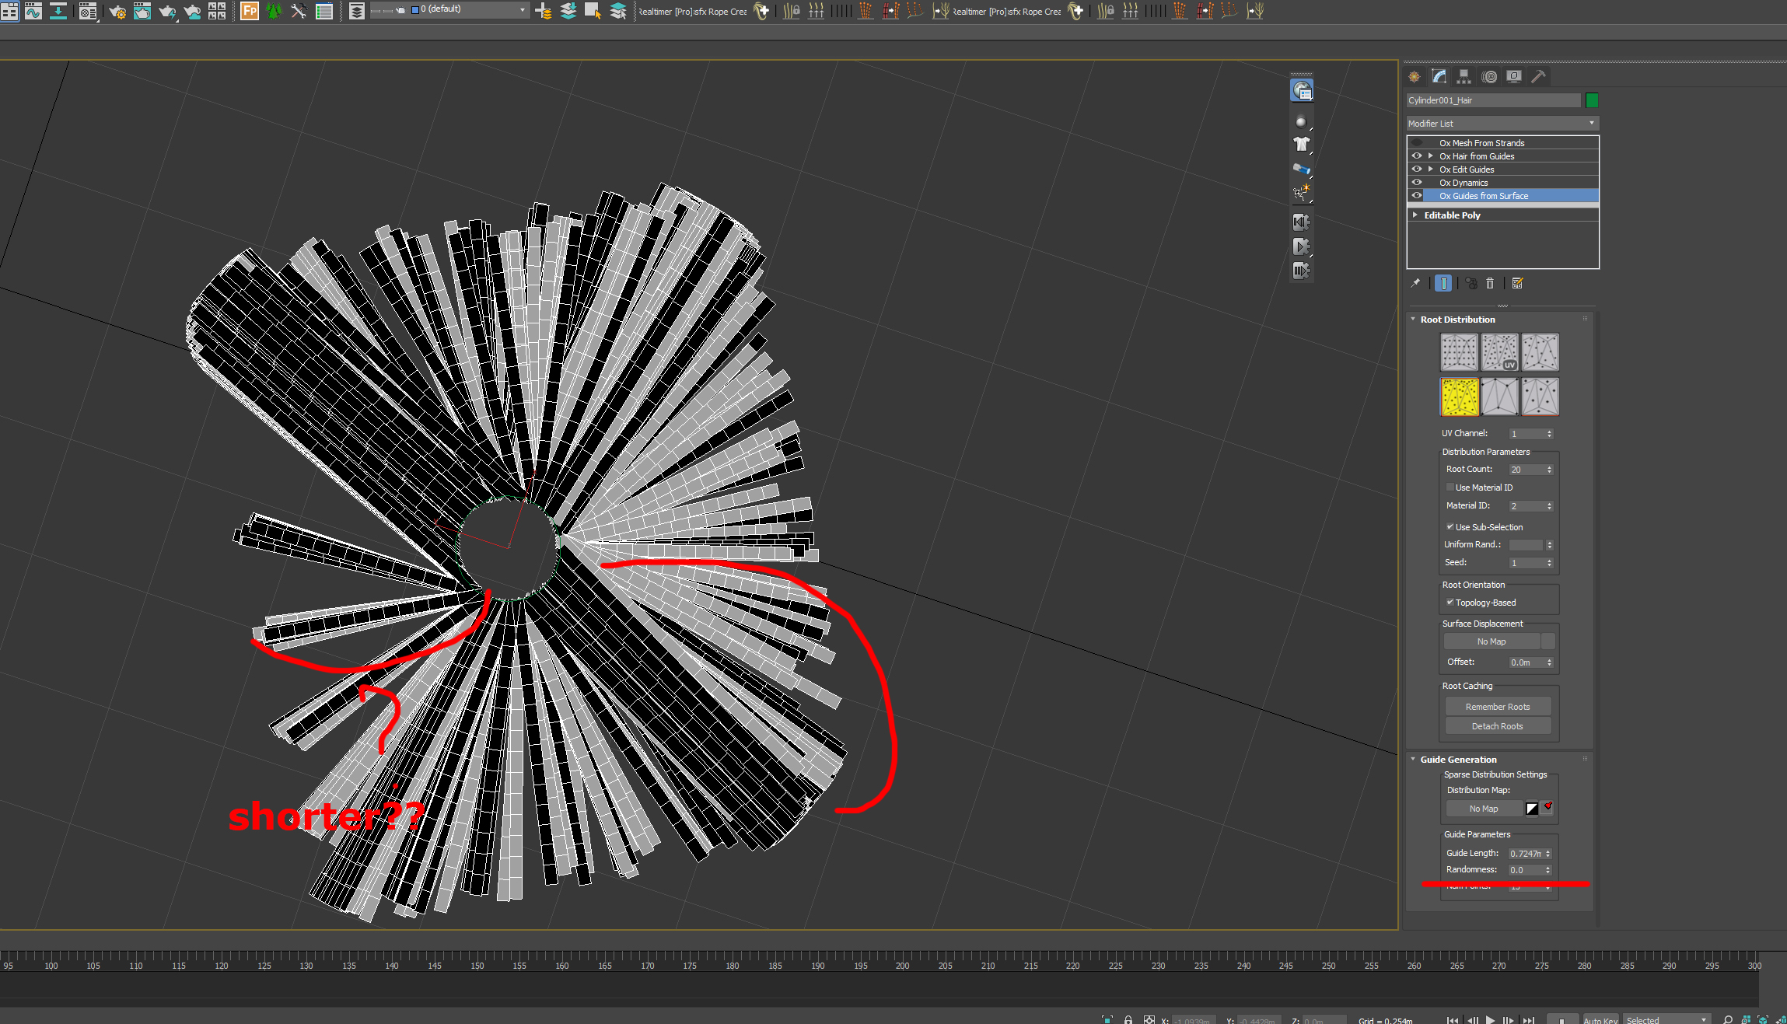Image resolution: width=1787 pixels, height=1024 pixels.
Task: Expand Ox Hair from Guides sub-levels
Action: 1430,156
